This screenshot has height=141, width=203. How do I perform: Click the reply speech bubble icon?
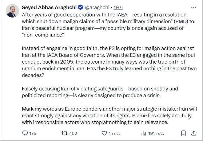pos(25,133)
